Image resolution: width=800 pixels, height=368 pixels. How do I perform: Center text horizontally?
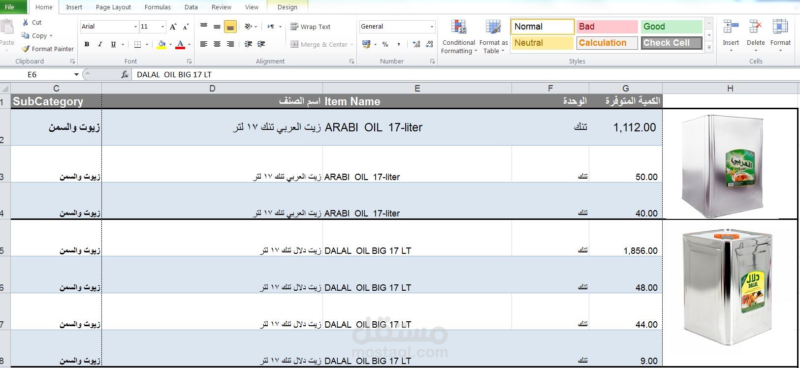pos(217,44)
